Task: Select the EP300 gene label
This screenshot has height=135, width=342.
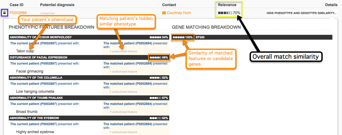Action: coord(200,37)
